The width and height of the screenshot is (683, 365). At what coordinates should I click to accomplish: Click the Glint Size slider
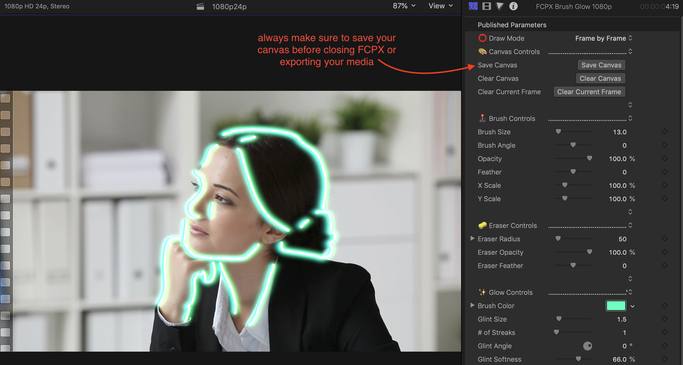(573, 319)
